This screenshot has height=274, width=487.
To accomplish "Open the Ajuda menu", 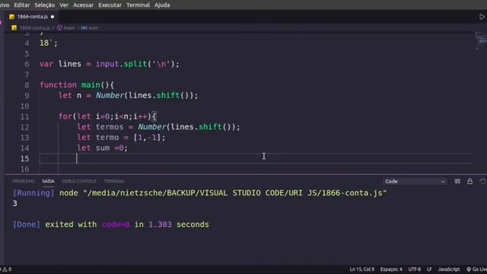I will pyautogui.click(x=162, y=5).
